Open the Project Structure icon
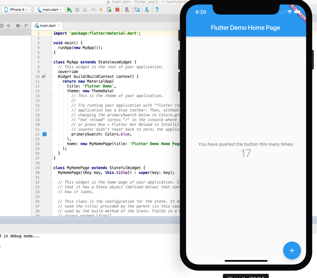Screen dimensions: 317x278 137,10
